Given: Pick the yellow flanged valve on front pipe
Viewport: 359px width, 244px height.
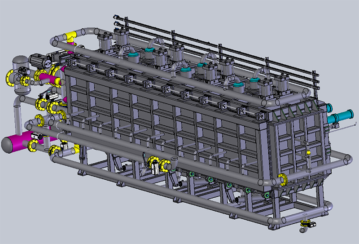Looking at the screenshot, I should tap(159, 163).
